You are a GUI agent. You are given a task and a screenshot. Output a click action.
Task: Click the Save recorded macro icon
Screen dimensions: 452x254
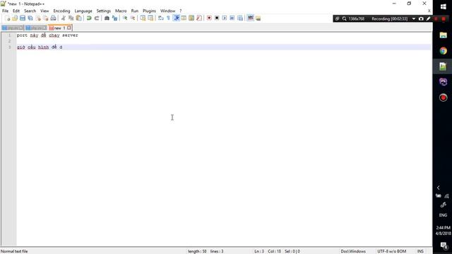pyautogui.click(x=240, y=18)
